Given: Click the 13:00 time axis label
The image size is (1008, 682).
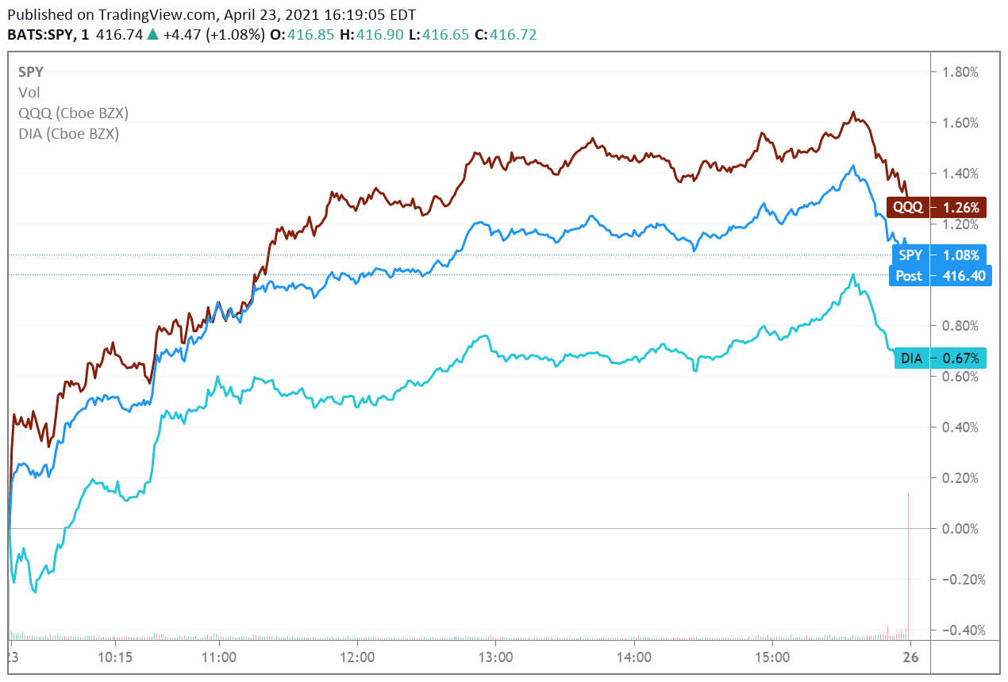Looking at the screenshot, I should [494, 657].
